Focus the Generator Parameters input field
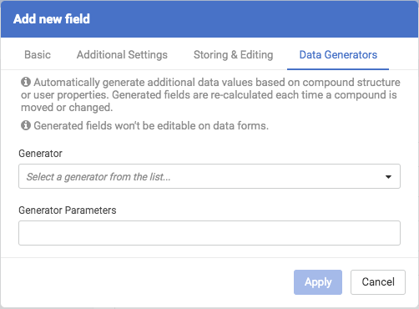The image size is (419, 309). click(x=209, y=233)
